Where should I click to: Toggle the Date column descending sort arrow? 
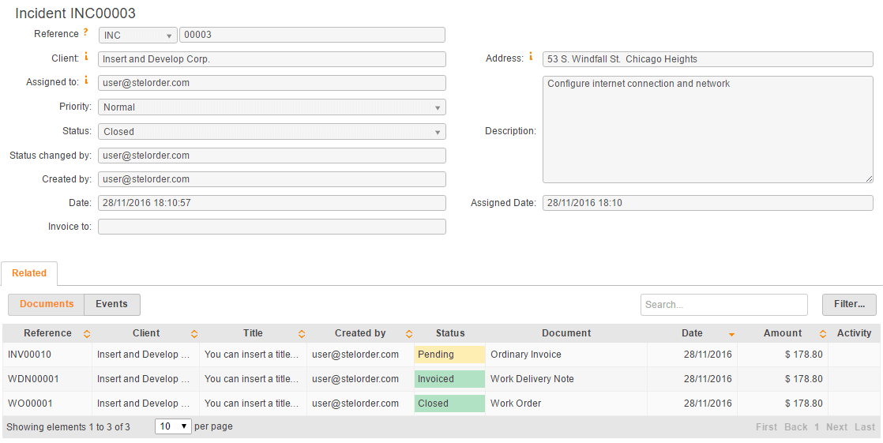coord(731,334)
